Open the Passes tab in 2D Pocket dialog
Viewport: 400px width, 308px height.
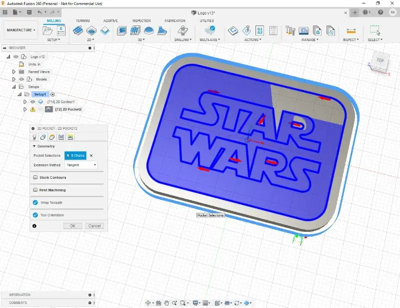pos(61,137)
